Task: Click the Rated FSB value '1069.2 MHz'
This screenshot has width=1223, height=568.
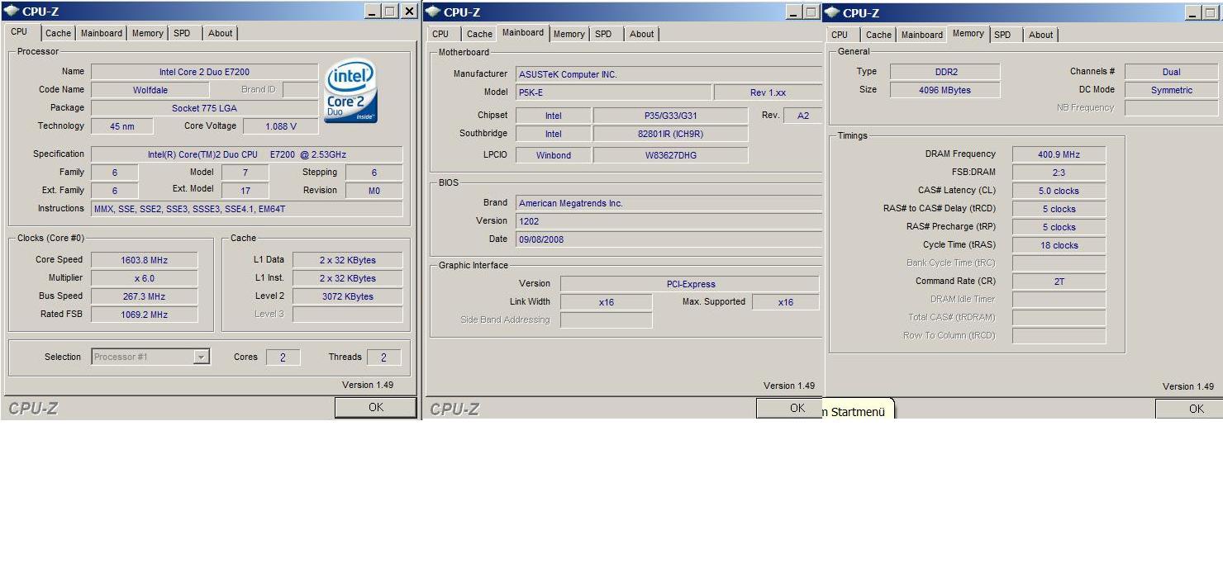Action: [144, 315]
